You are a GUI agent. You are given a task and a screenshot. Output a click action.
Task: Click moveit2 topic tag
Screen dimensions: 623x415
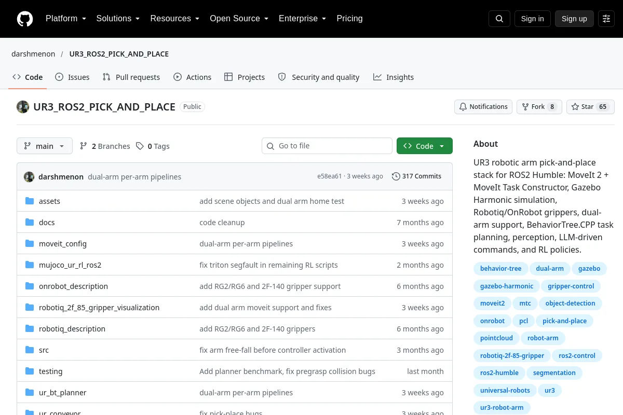492,303
